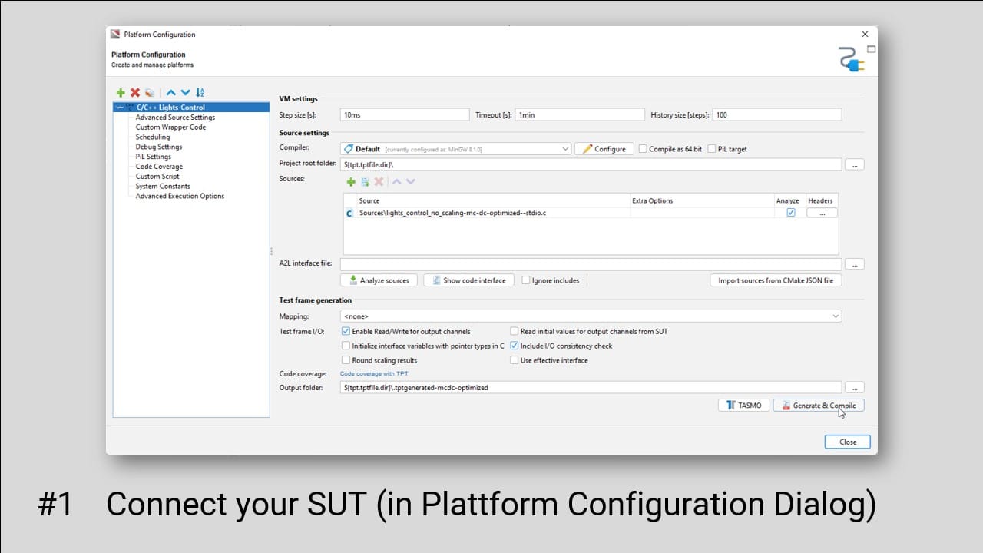
Task: Click the C file icon of source row
Action: click(350, 213)
